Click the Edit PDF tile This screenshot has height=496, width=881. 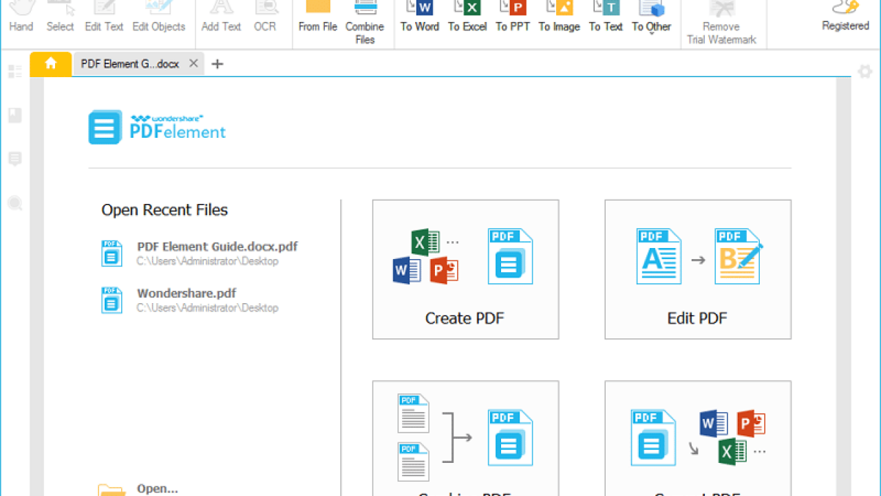698,269
